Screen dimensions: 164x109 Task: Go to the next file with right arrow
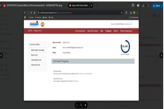coord(161,55)
